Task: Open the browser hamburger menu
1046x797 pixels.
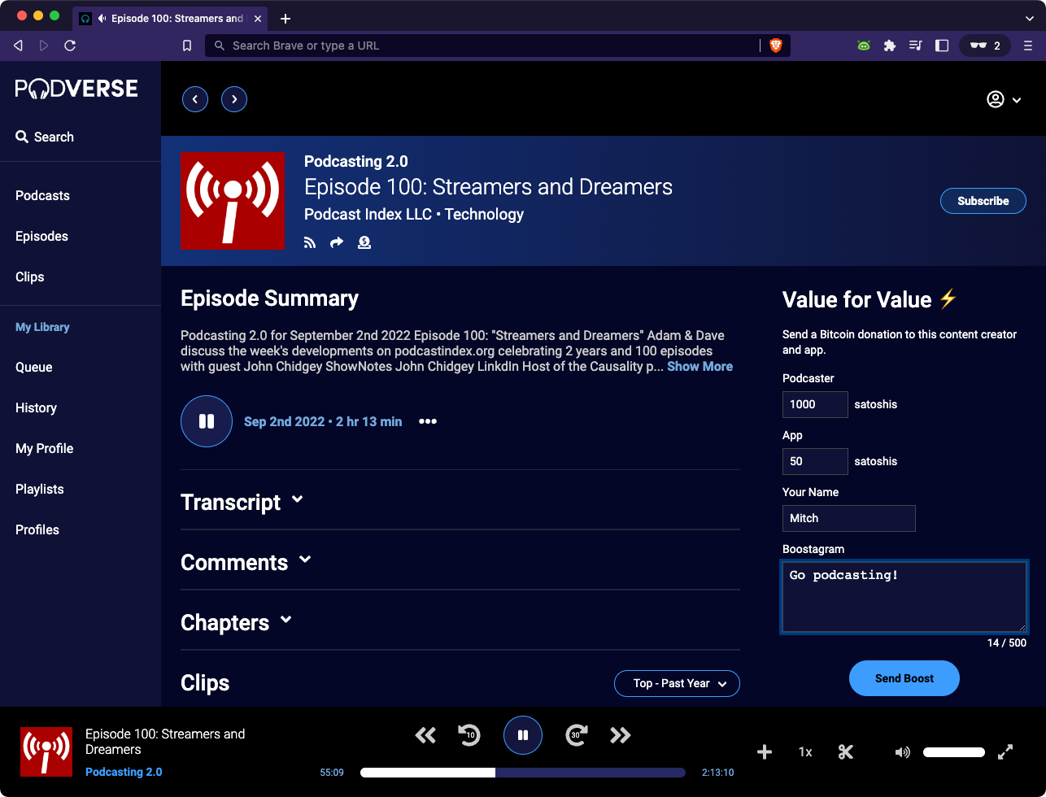Action: click(x=1028, y=46)
